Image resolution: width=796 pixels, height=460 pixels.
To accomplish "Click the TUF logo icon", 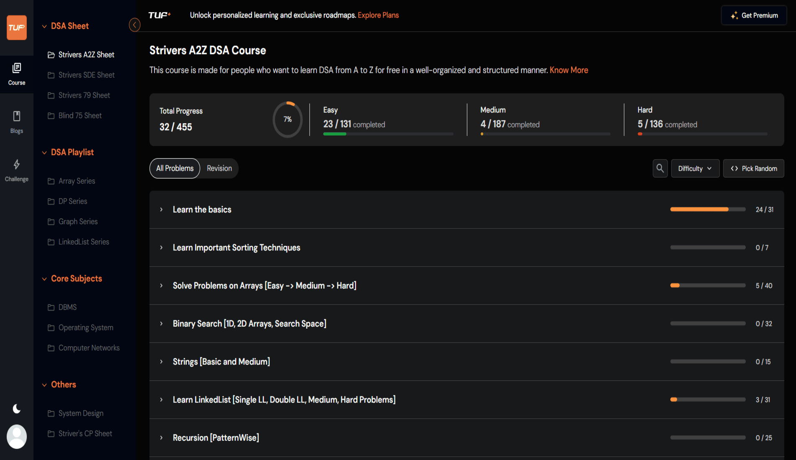I will [x=17, y=28].
